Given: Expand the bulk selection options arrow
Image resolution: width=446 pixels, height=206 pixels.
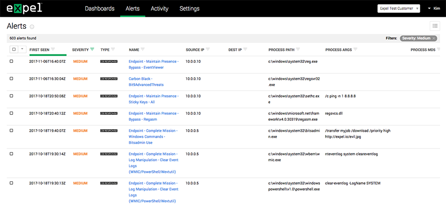Looking at the screenshot, I should [22, 49].
